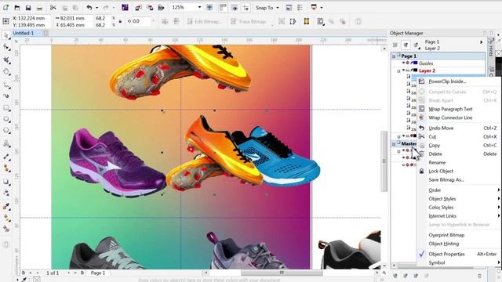Choose PowerClip Inside from context menu
The image size is (502, 282).
coord(460,81)
